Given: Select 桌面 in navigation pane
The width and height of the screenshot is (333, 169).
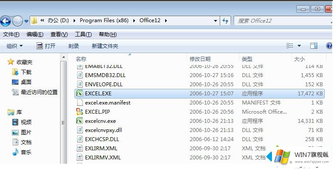Looking at the screenshot, I should 26,82.
